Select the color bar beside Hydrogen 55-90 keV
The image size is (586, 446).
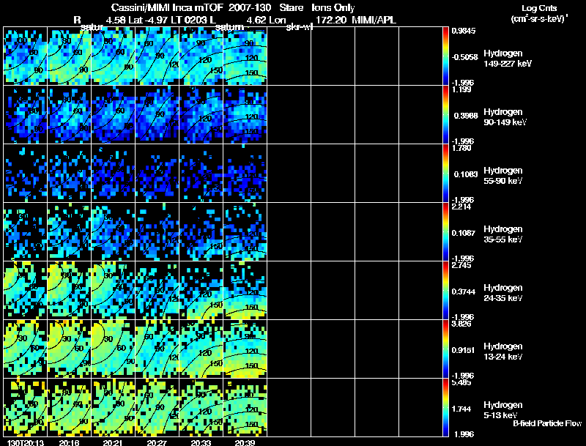[445, 174]
